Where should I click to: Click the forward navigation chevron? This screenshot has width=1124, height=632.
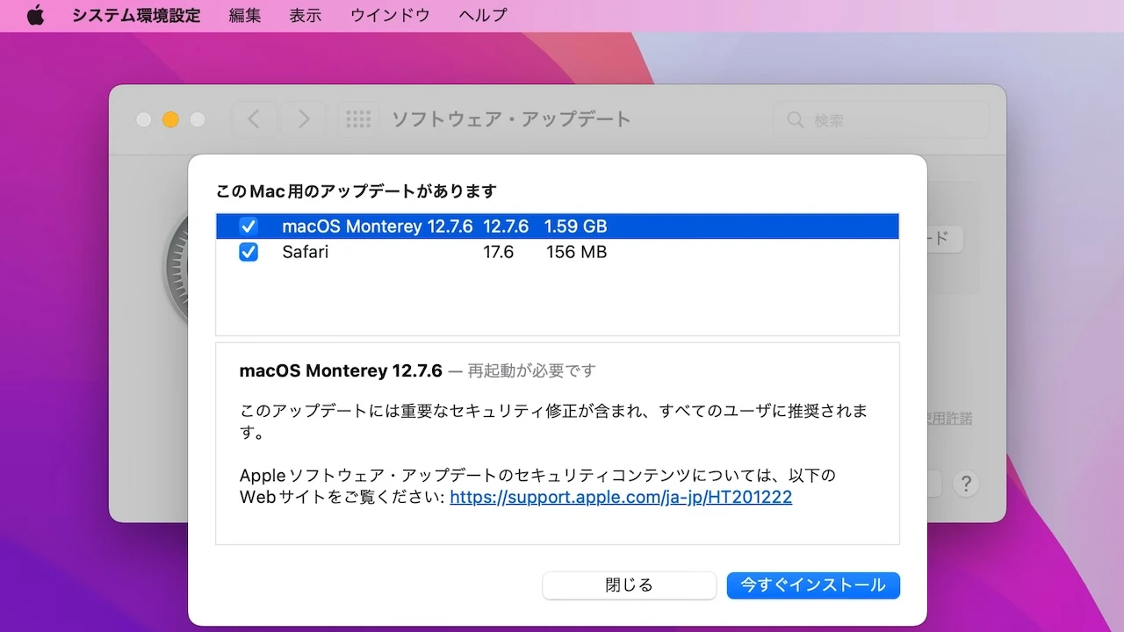(x=303, y=118)
